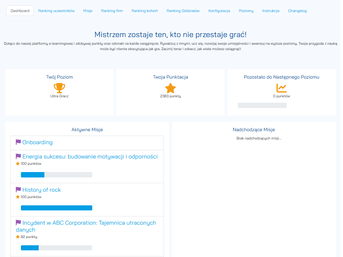Click the next level progress bar
Image resolution: width=343 pixels, height=257 pixels.
[262, 106]
